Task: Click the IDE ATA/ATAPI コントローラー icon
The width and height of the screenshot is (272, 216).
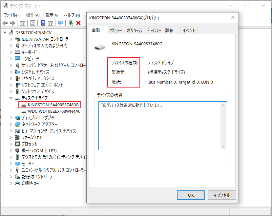Action: click(17, 39)
